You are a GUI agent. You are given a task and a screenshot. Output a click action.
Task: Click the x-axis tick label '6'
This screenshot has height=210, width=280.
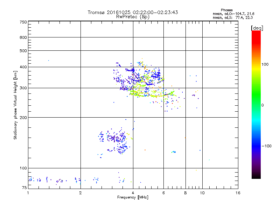[x=163, y=193]
